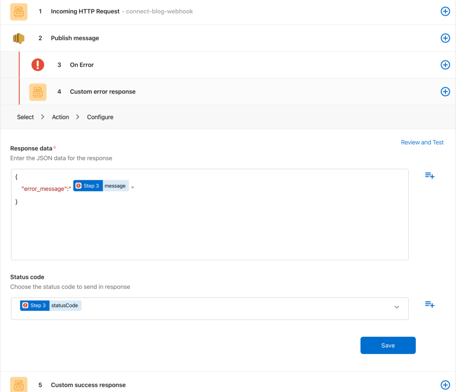Click the HTTP icon for Incoming HTTP Request step
This screenshot has width=456, height=392.
tap(19, 12)
